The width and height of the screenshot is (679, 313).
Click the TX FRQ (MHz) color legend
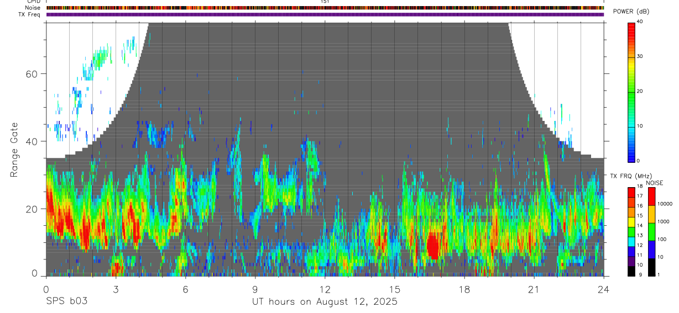[631, 232]
